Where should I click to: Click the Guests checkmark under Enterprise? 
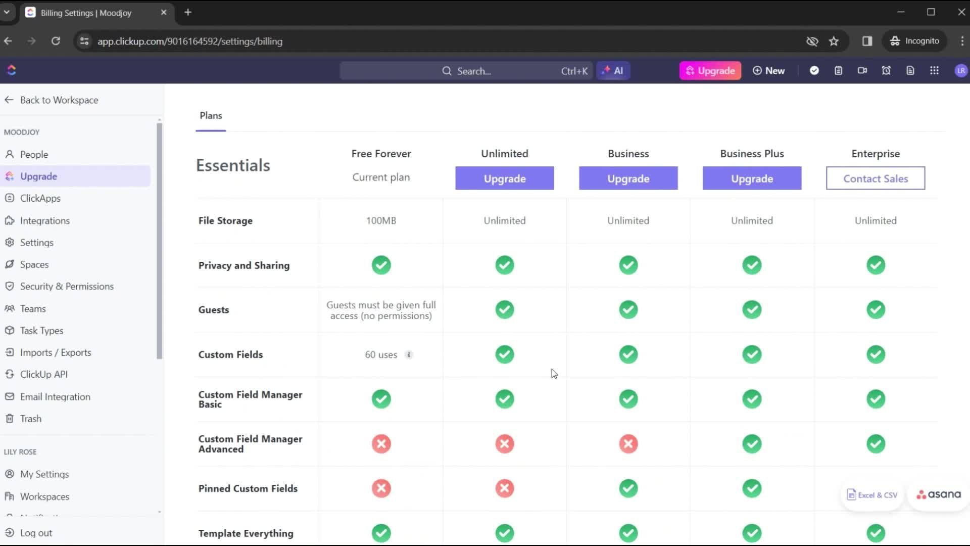click(876, 309)
